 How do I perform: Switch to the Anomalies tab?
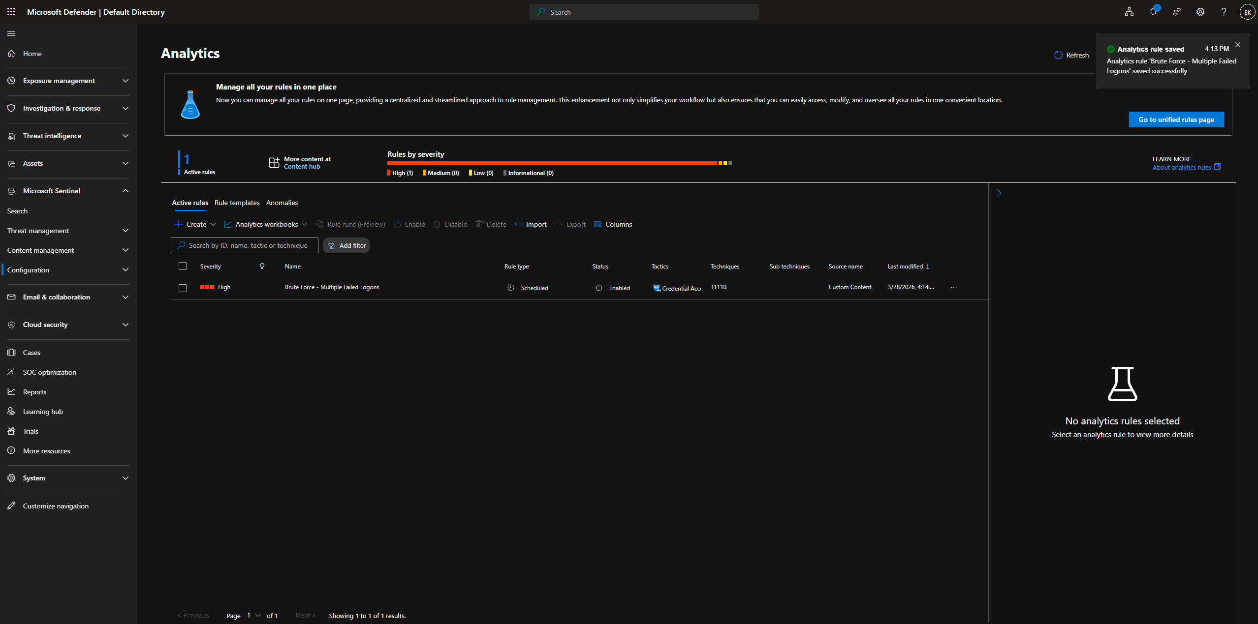282,203
